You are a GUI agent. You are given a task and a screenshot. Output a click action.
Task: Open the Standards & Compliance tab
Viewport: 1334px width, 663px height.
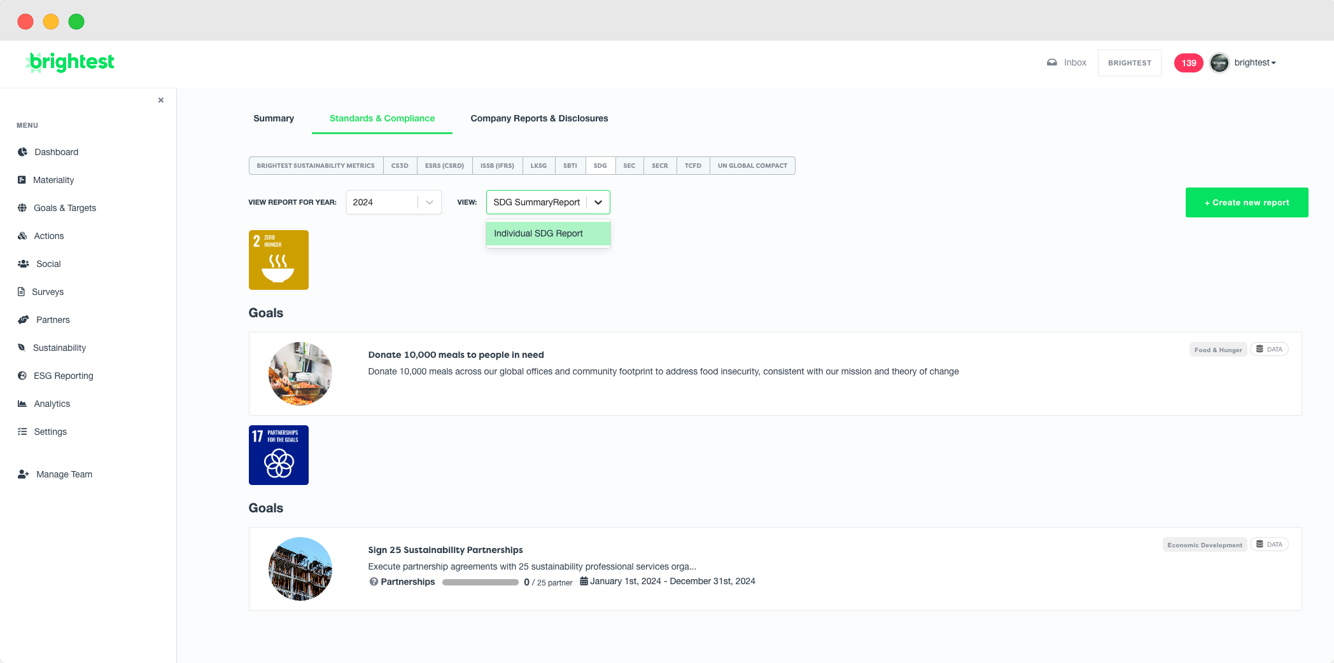382,118
